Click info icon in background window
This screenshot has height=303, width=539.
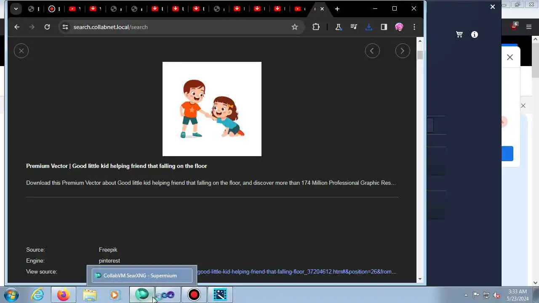475,35
